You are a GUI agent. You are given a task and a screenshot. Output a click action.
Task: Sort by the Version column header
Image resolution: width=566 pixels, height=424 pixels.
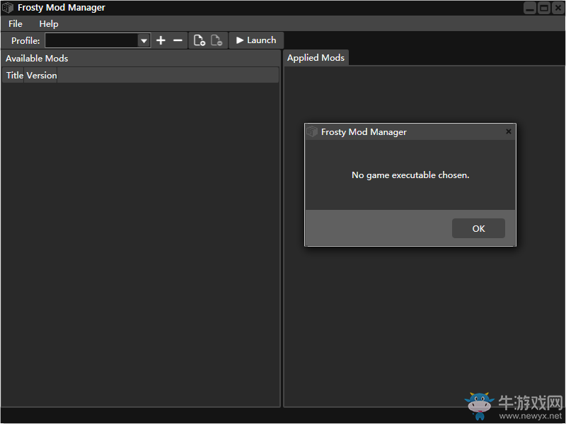pos(41,76)
